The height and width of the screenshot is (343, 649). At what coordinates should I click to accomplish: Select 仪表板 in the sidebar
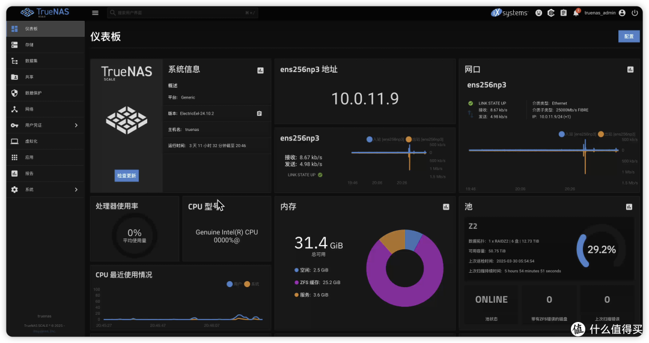(x=45, y=29)
